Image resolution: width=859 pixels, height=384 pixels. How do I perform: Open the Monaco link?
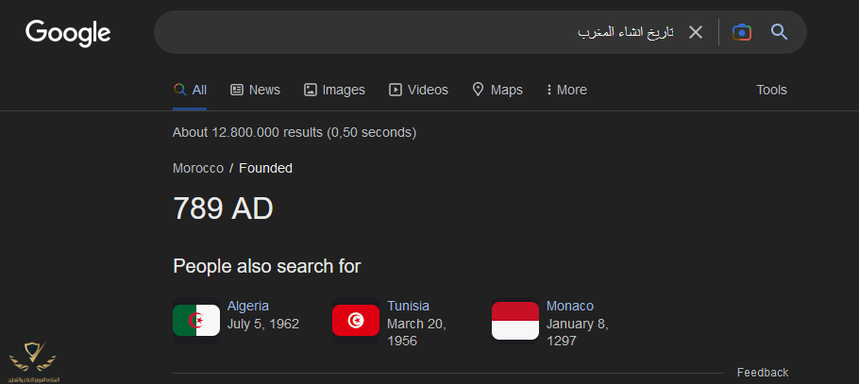[x=570, y=306]
